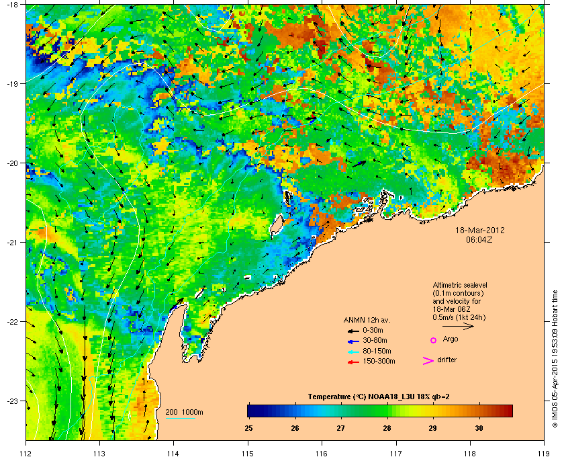
Task: Click the time label 06:04Z
Action: tap(479, 239)
